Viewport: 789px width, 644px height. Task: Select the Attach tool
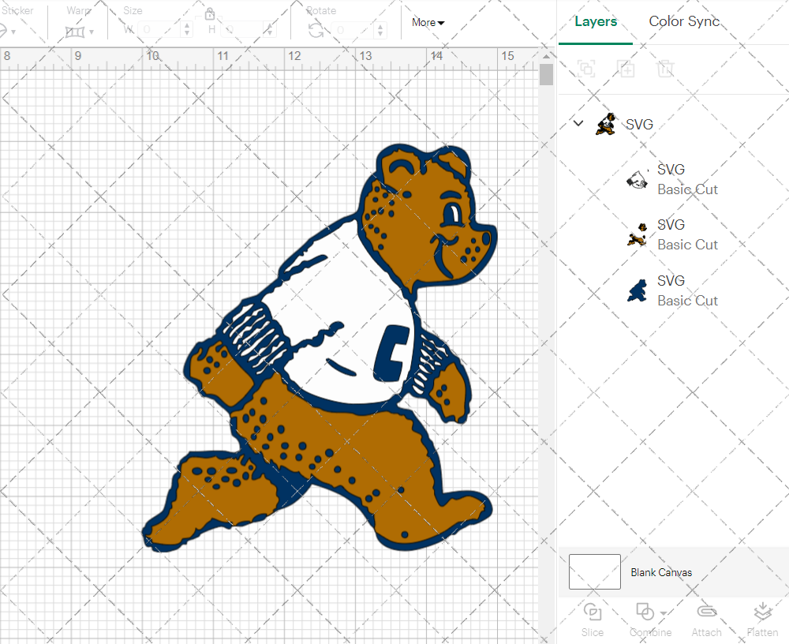point(706,618)
